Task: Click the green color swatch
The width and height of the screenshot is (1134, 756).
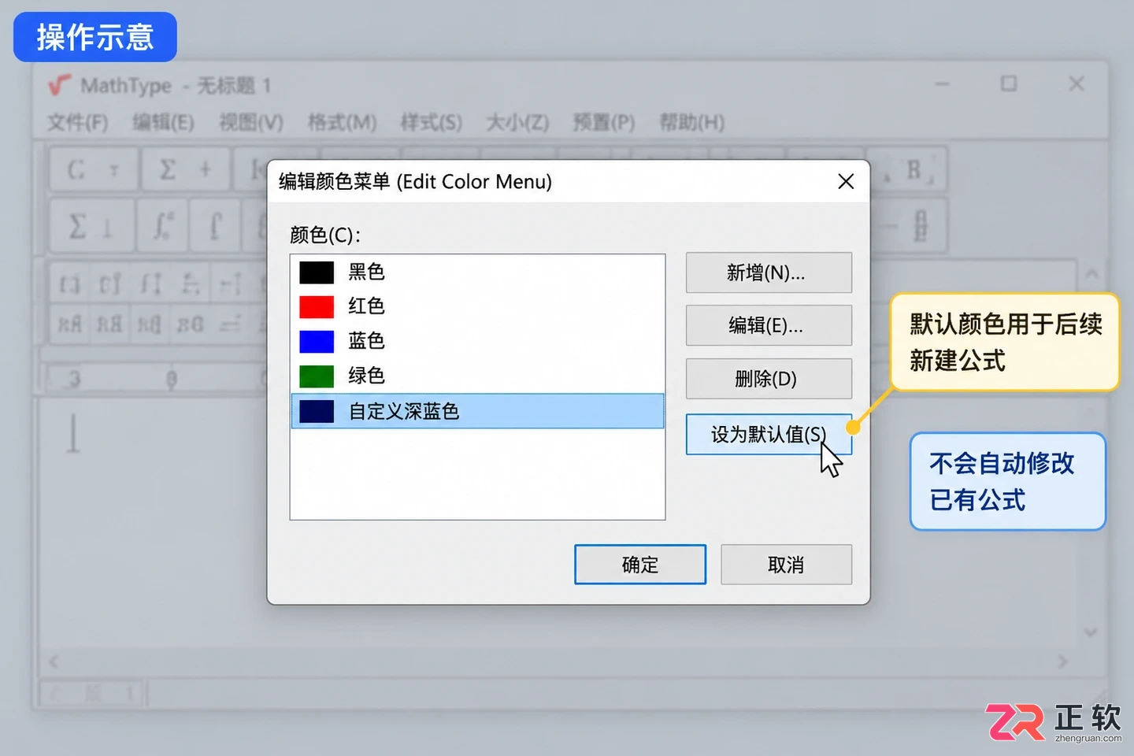Action: tap(317, 376)
